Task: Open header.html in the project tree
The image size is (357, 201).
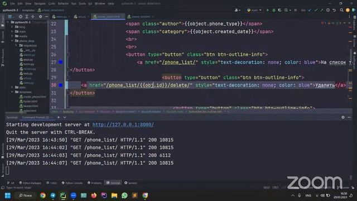Action: 29,106
